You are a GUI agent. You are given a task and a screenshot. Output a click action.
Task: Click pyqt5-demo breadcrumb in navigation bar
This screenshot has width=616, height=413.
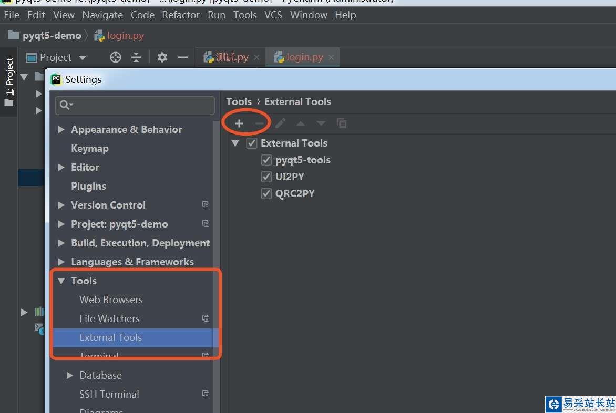(x=52, y=36)
